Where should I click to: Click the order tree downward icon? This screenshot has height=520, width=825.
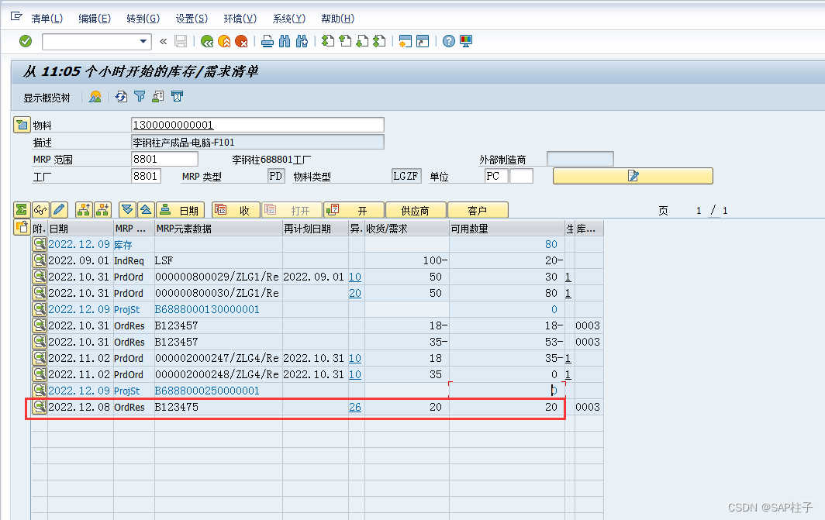pyautogui.click(x=102, y=210)
